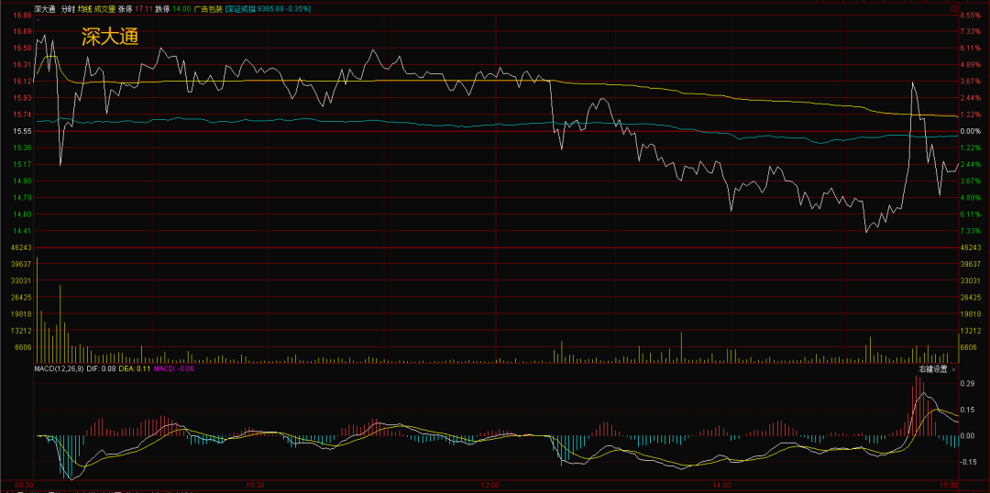This screenshot has width=990, height=493.
Task: Click the 均线 average line legend
Action: (x=84, y=9)
